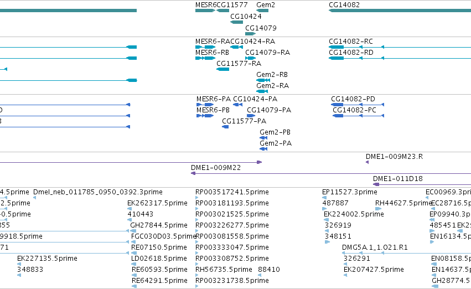Select transcript CG11577-RA label
The width and height of the screenshot is (471, 289).
239,63
